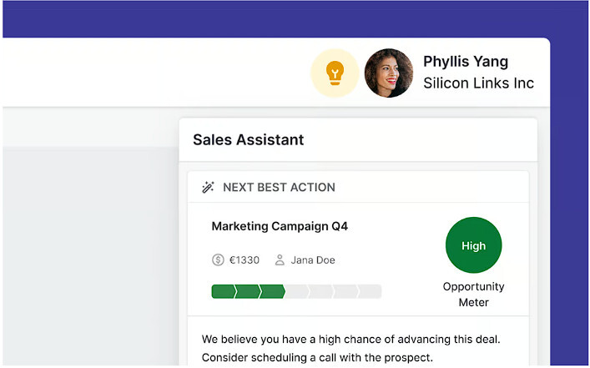Click the Phyllis Yang user name
Screen dimensions: 590x368
(465, 62)
